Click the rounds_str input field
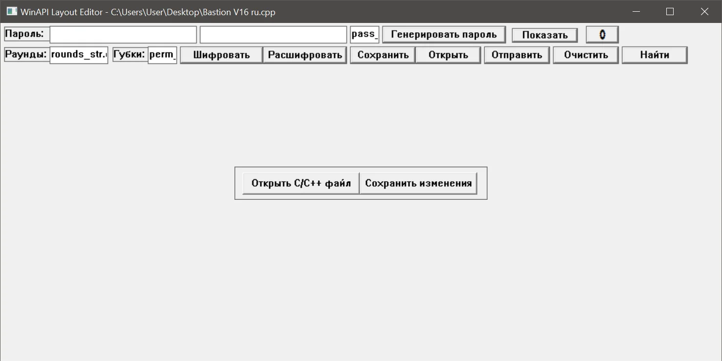 (79, 55)
